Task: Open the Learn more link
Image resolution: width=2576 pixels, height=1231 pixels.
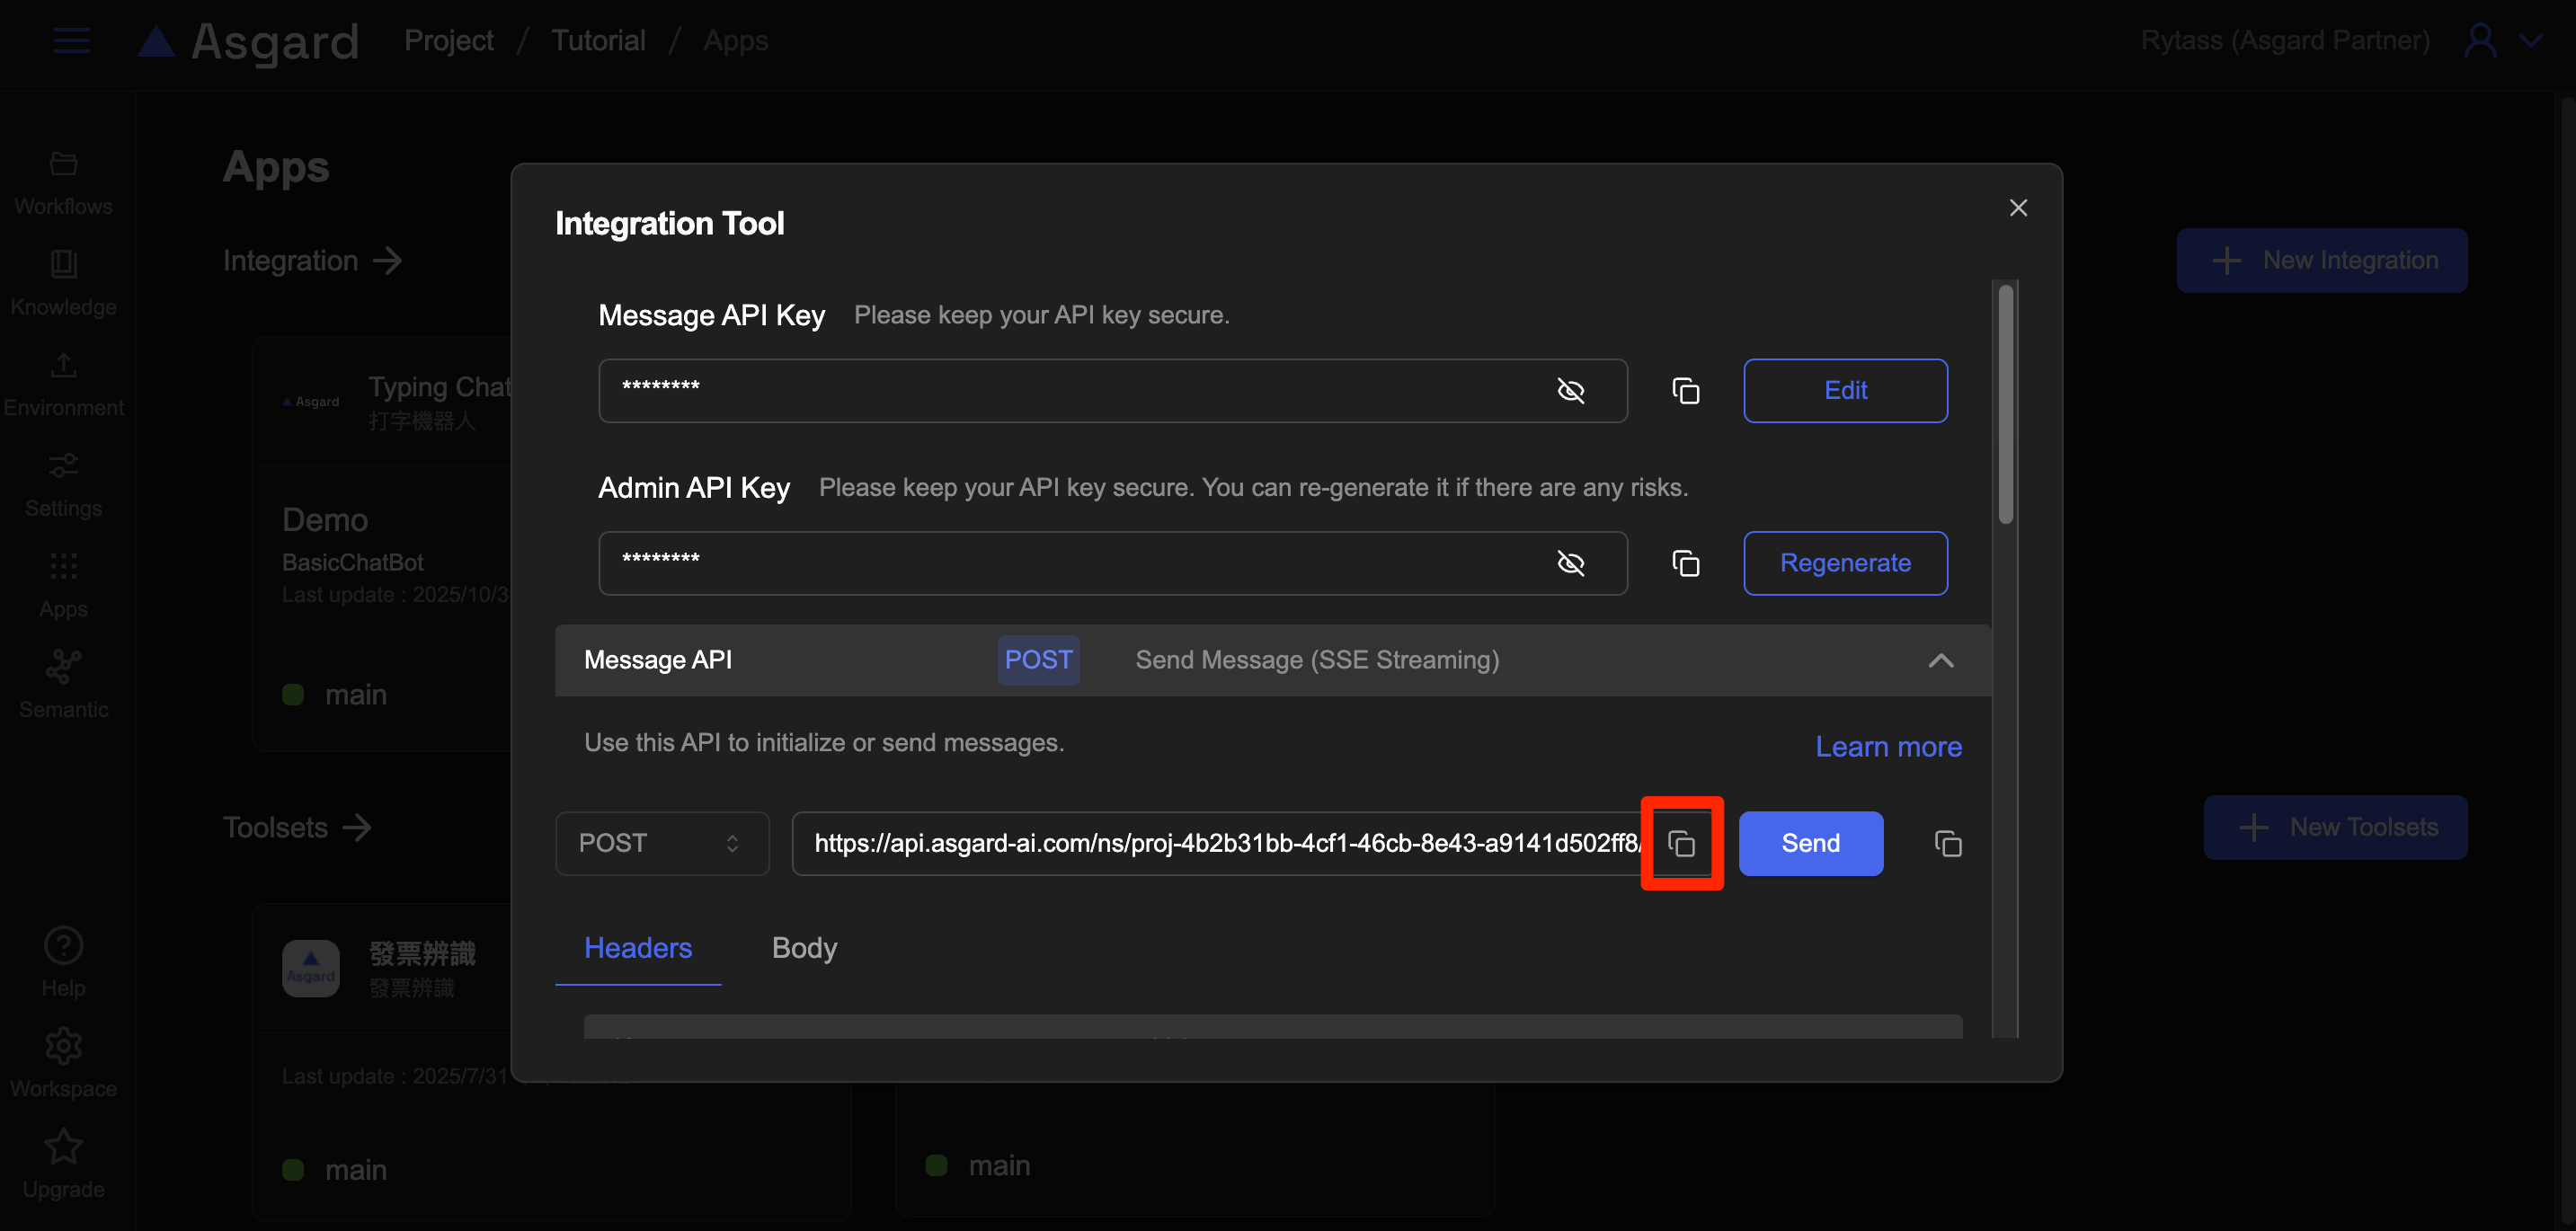Action: tap(1888, 746)
